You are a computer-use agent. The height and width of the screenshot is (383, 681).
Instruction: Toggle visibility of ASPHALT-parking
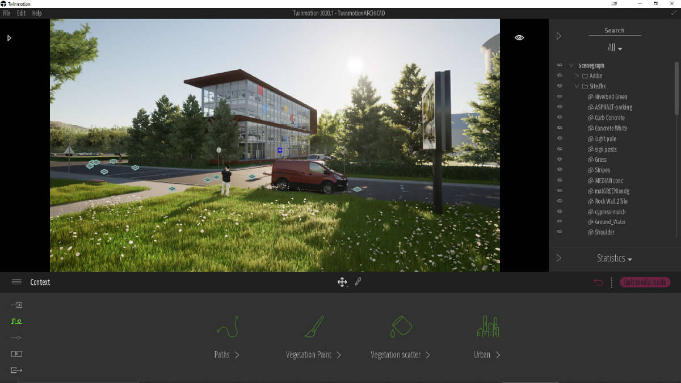tap(560, 107)
